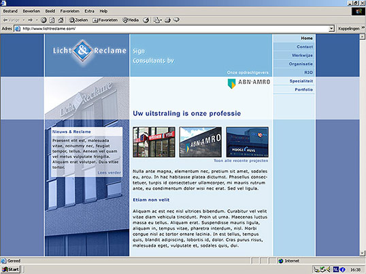Open the Favorieten toolbar pane

coord(105,20)
